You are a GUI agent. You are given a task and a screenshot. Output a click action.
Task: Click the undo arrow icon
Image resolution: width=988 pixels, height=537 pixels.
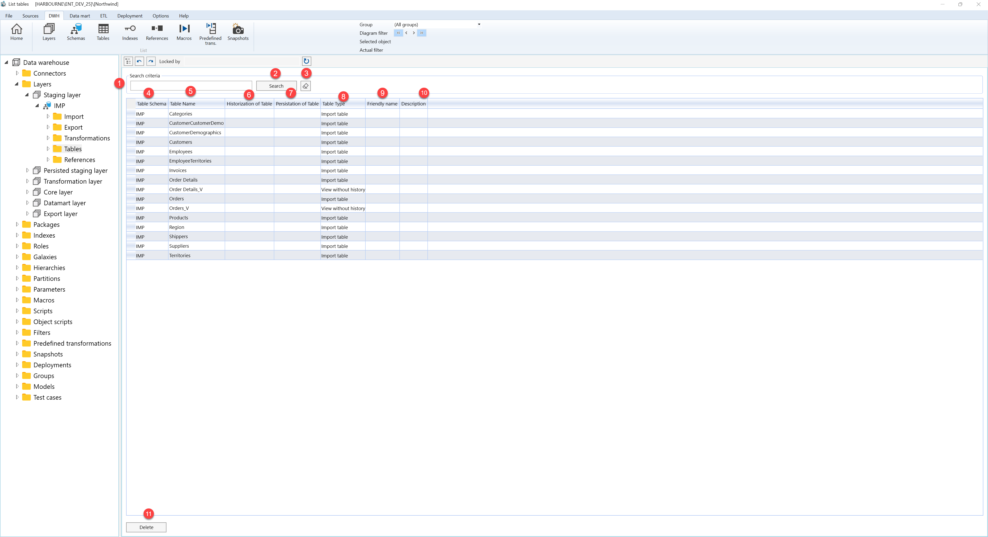(x=139, y=61)
